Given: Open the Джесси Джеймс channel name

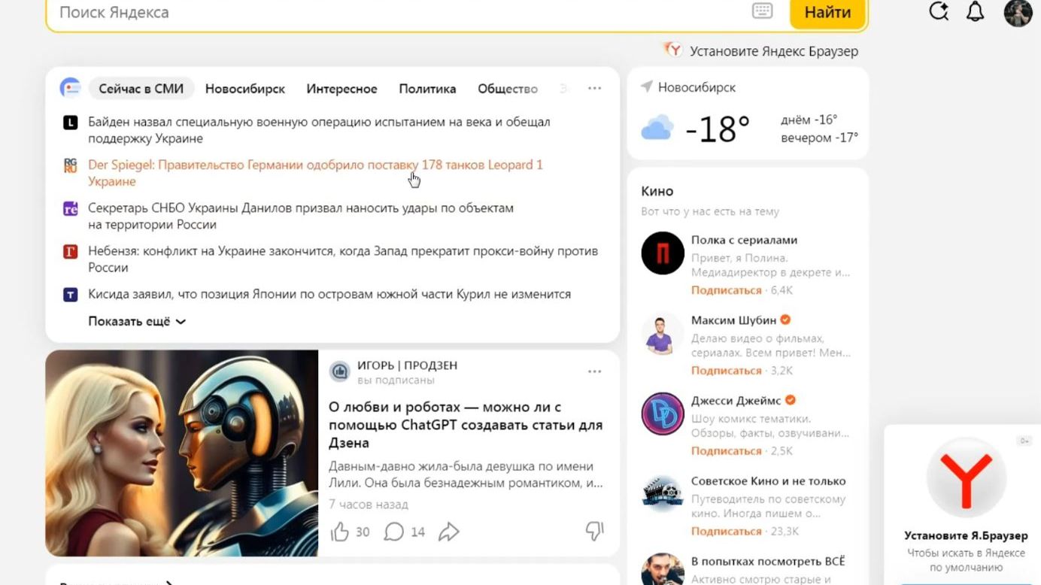Looking at the screenshot, I should coord(736,401).
